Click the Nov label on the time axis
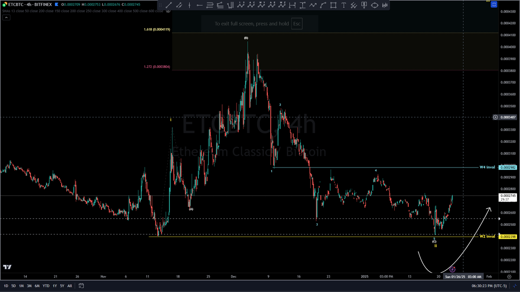The width and height of the screenshot is (520, 292). click(103, 276)
